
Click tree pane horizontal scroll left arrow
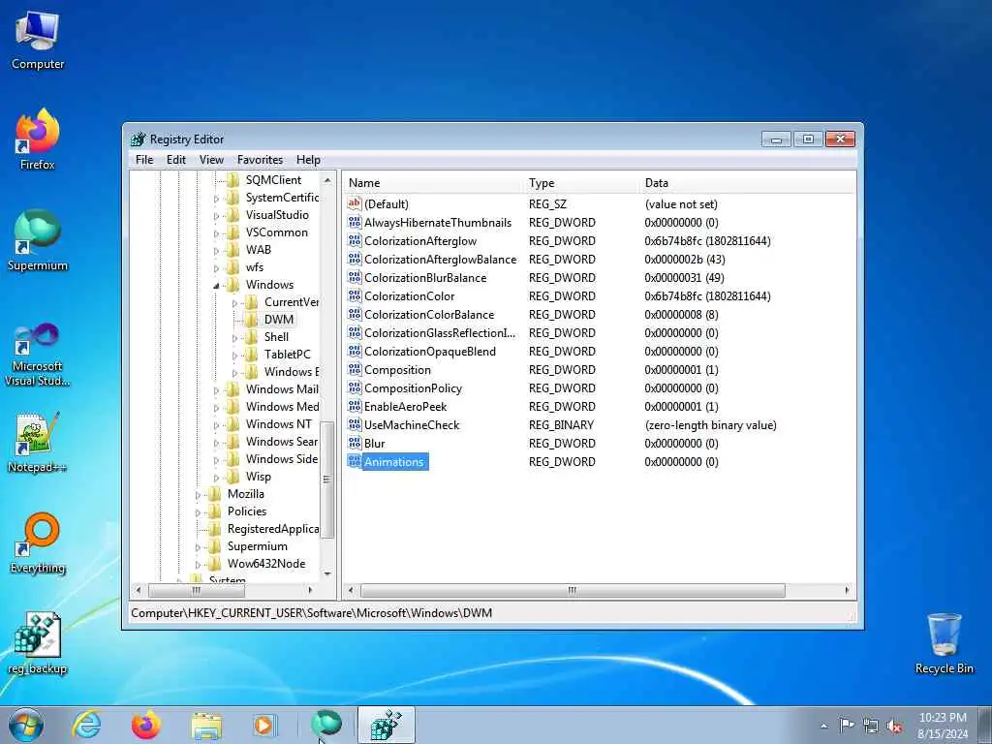(x=138, y=590)
